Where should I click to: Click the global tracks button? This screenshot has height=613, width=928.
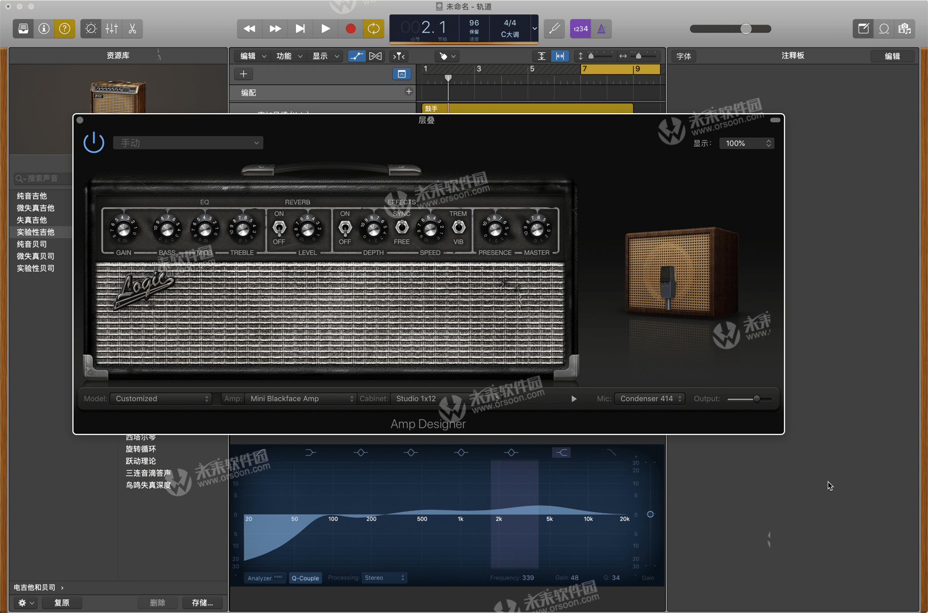(402, 74)
